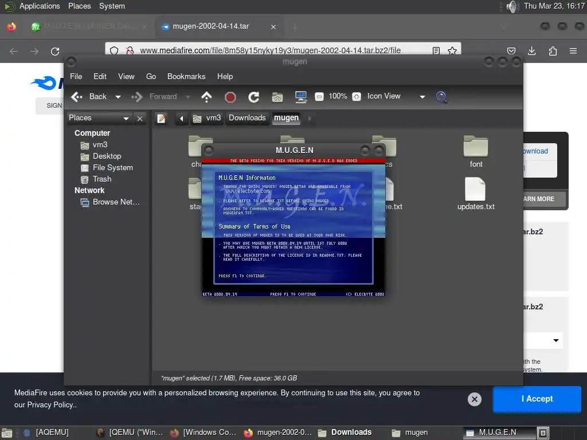
Task: Open the Firefox downloads panel
Action: [531, 51]
